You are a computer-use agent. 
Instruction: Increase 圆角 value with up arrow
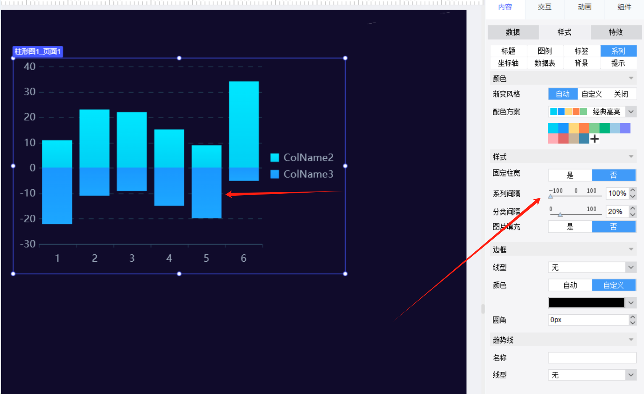633,317
